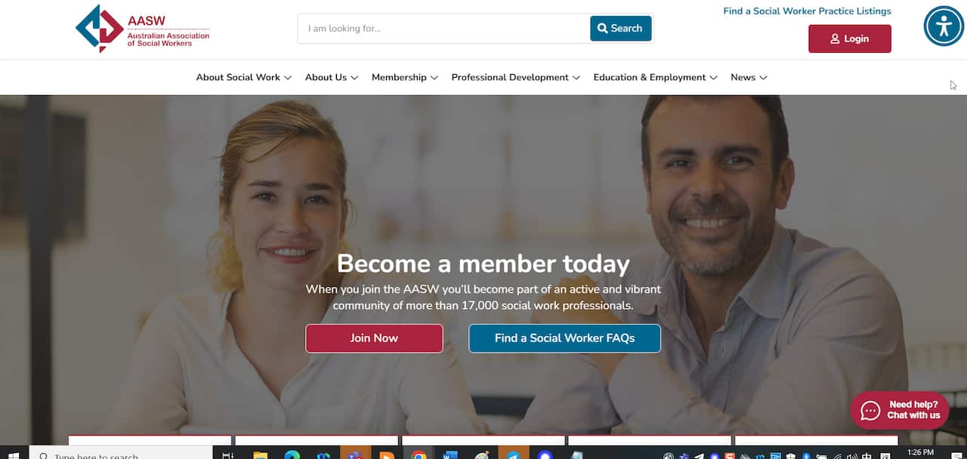Expand the Professional Development dropdown
Image resolution: width=967 pixels, height=459 pixels.
[515, 77]
